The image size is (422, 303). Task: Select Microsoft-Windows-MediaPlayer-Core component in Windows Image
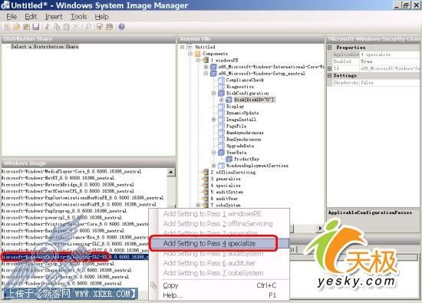(71, 171)
